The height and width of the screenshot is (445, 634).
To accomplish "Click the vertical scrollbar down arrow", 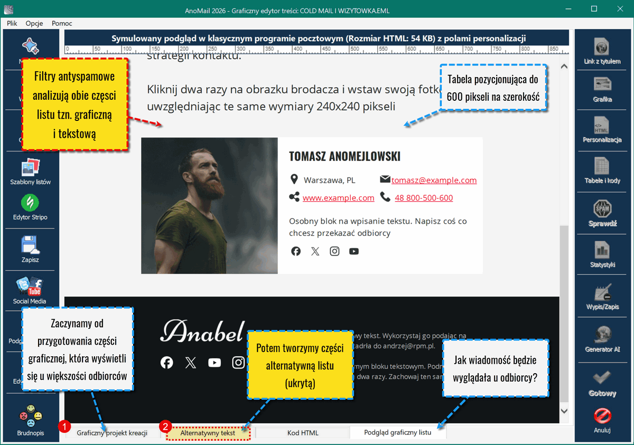I will 564,411.
